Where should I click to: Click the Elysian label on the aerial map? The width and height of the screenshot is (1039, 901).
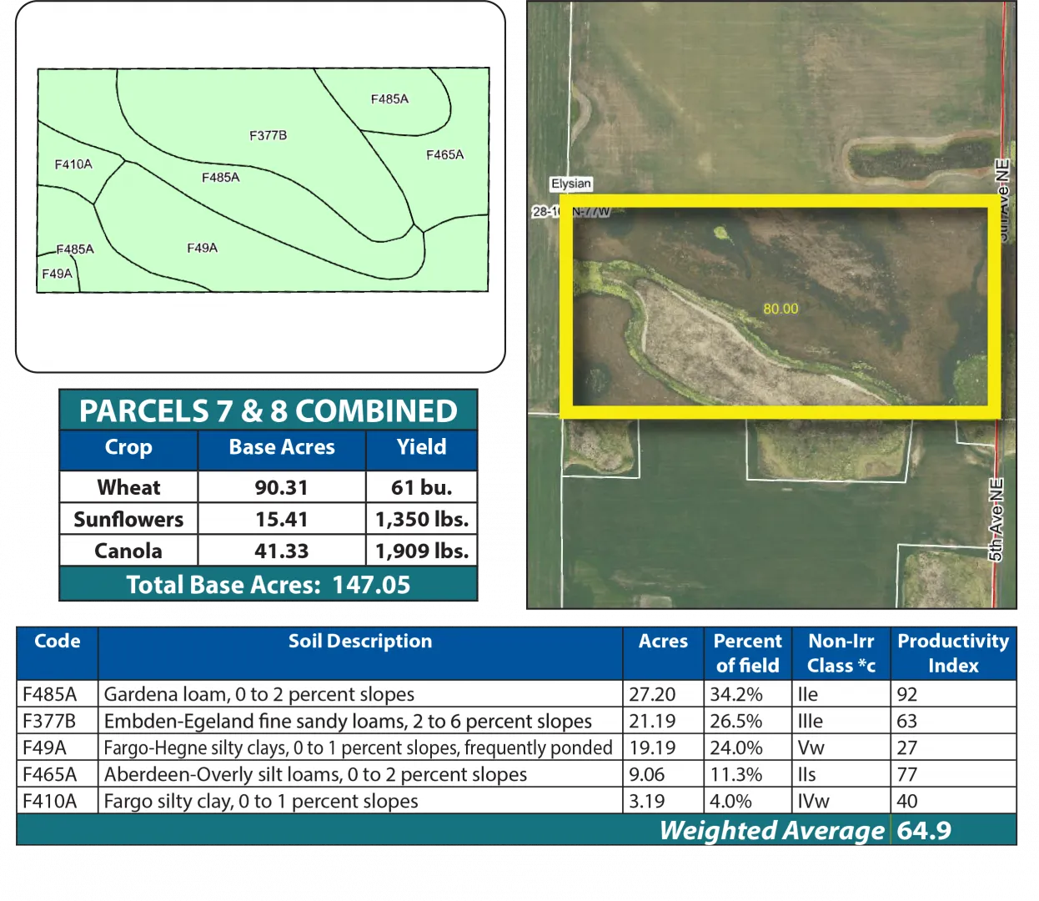pos(571,184)
